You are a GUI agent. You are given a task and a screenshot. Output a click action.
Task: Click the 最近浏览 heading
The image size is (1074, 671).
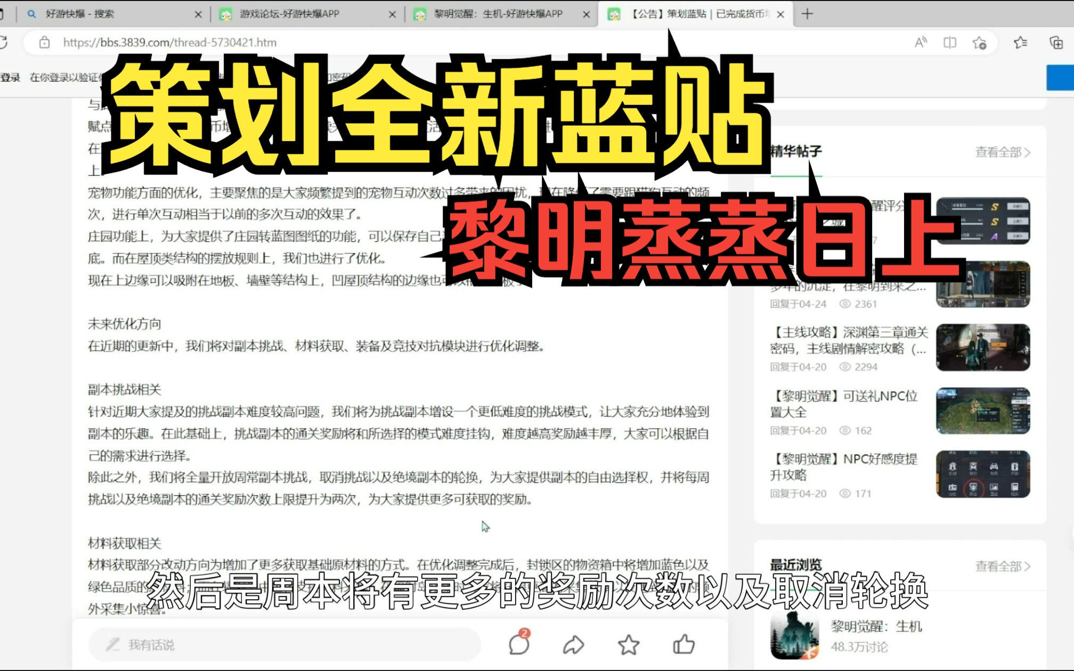click(x=796, y=564)
